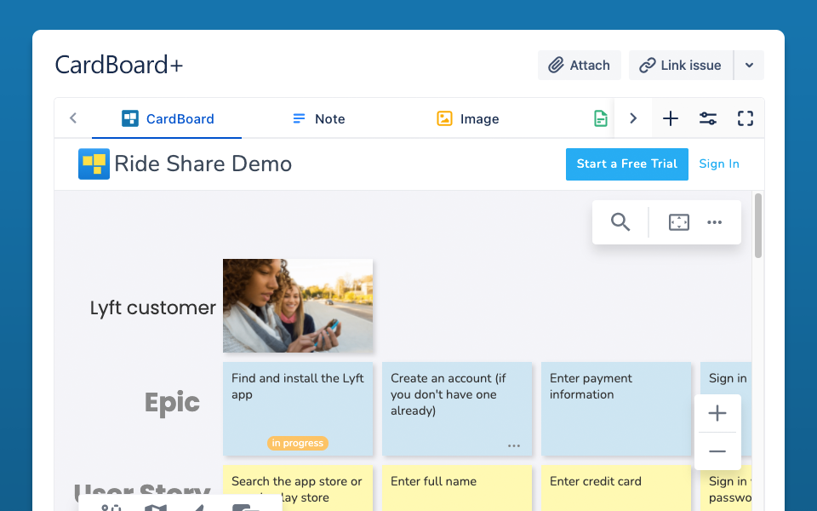
Task: Open the ellipsis on the Create an account card
Action: [514, 445]
